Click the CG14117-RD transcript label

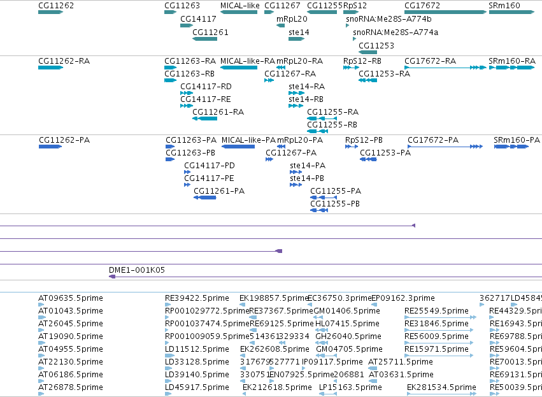206,87
